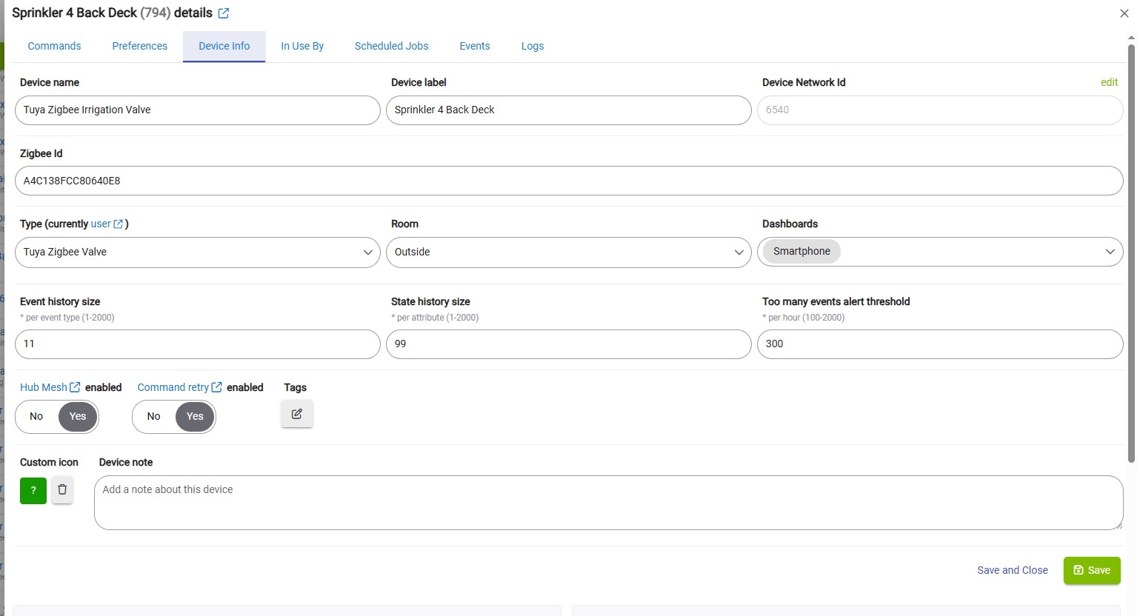This screenshot has height=616, width=1140.
Task: Click the external link icon next to Type user
Action: [x=119, y=224]
